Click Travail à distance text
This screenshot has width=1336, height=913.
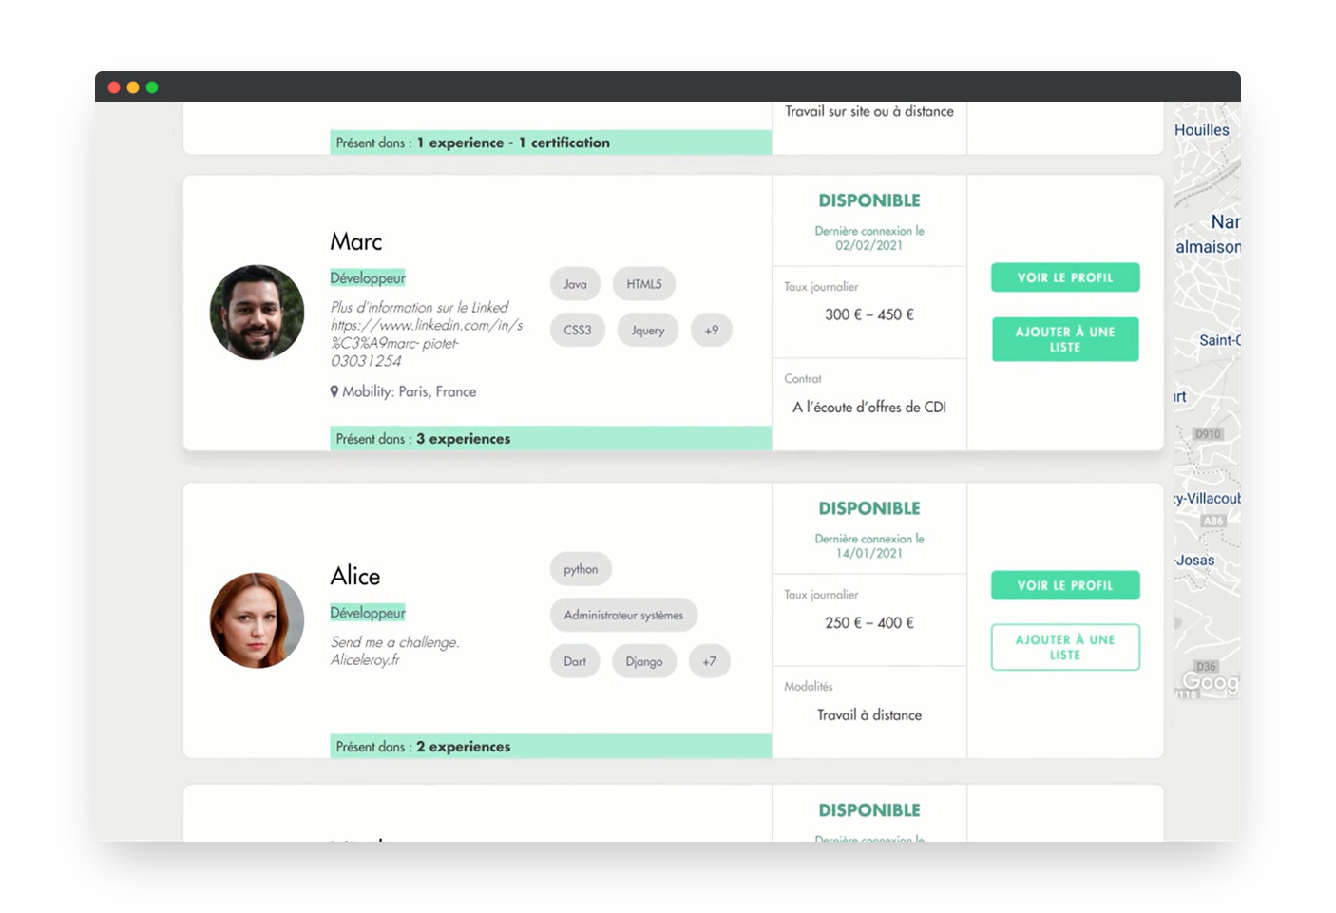pos(869,715)
